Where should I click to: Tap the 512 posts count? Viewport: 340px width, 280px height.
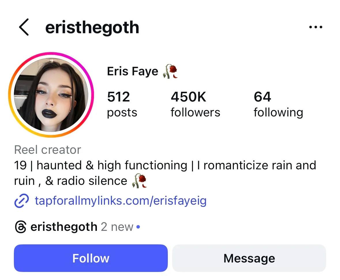(122, 104)
